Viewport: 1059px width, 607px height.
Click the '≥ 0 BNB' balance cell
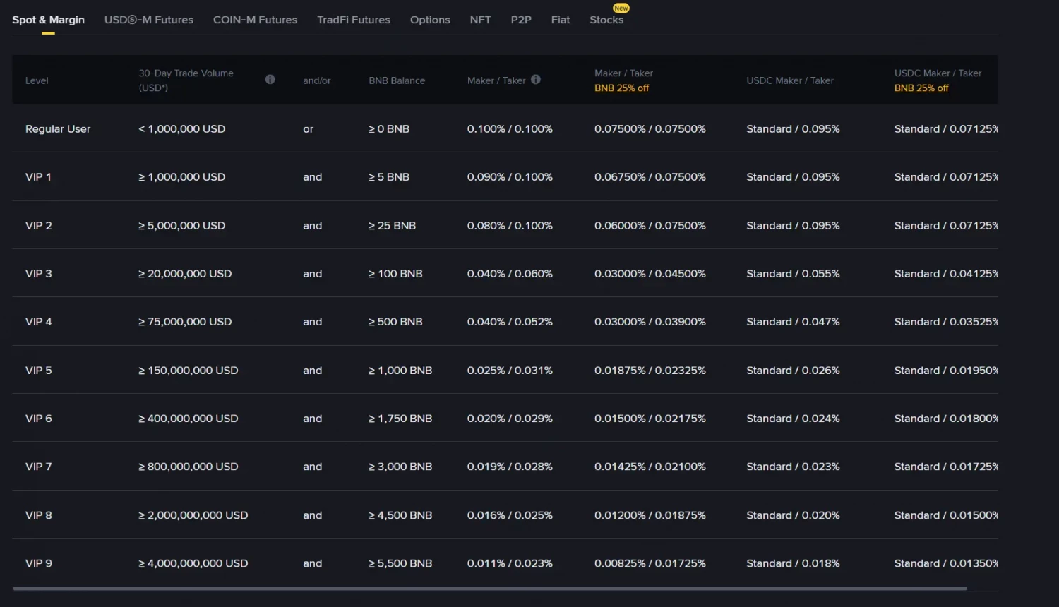389,129
